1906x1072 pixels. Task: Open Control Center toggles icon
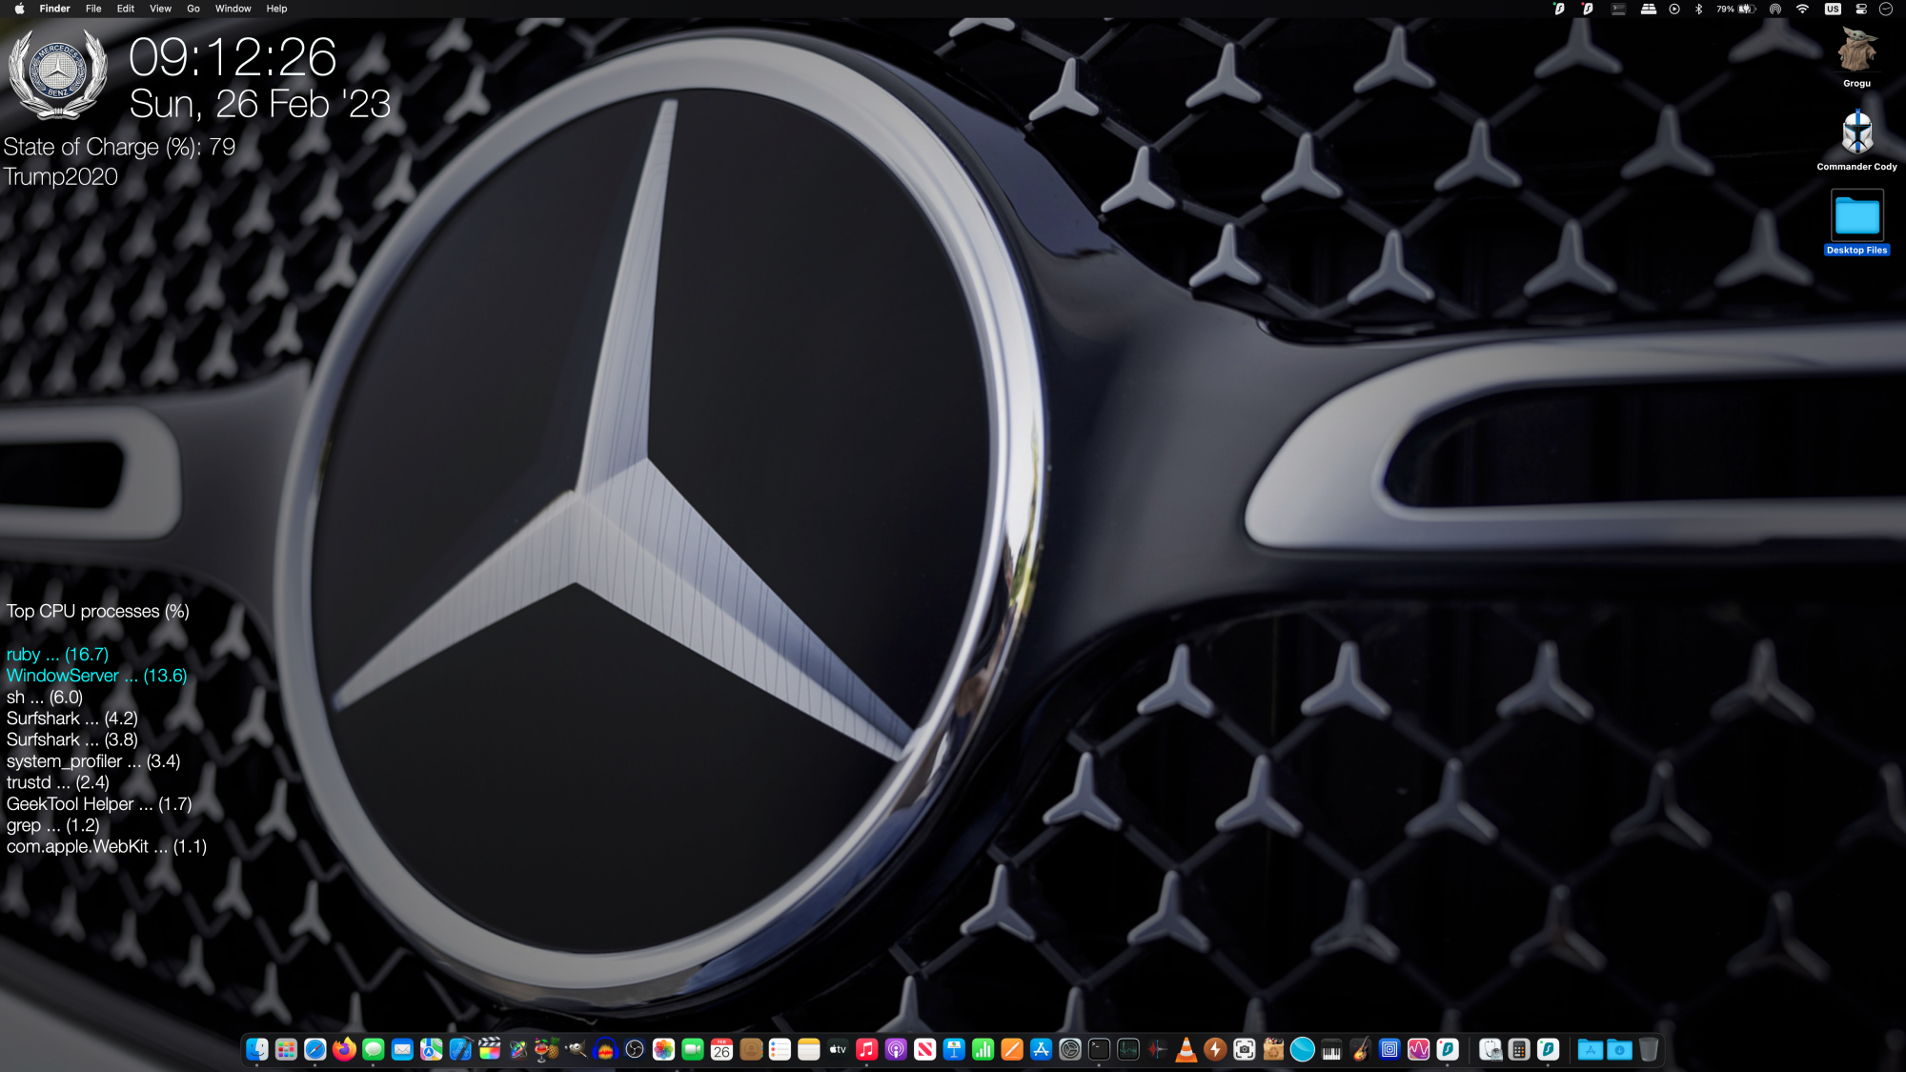(1860, 9)
